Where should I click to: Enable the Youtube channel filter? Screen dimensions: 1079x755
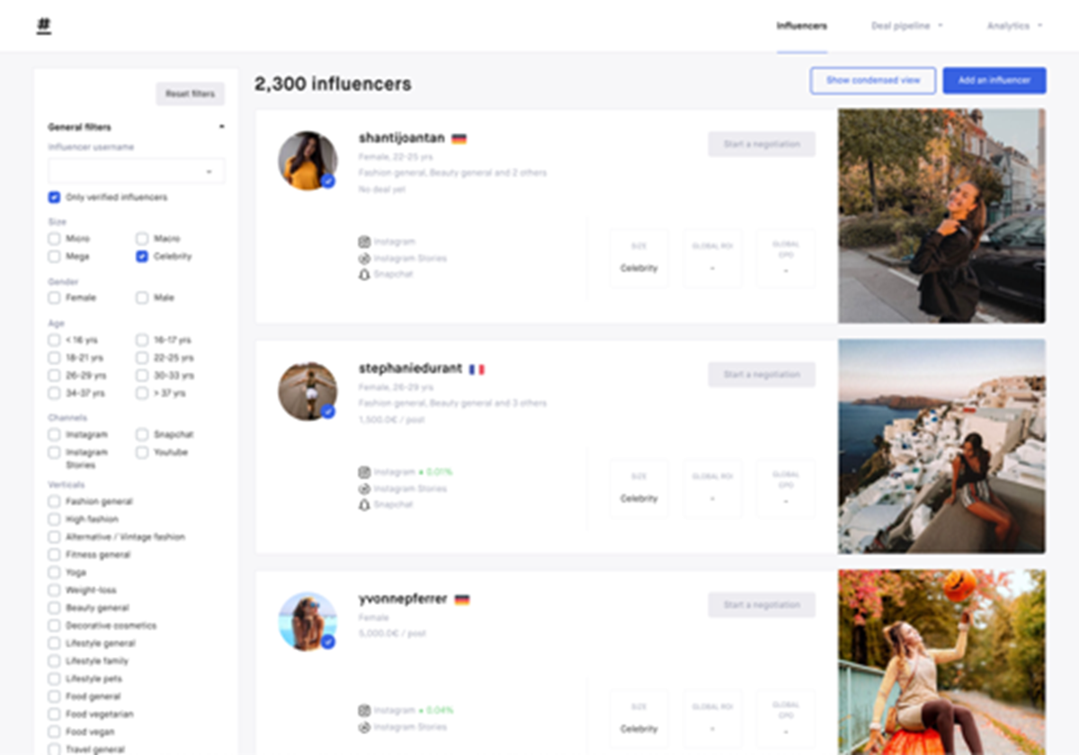pos(142,453)
